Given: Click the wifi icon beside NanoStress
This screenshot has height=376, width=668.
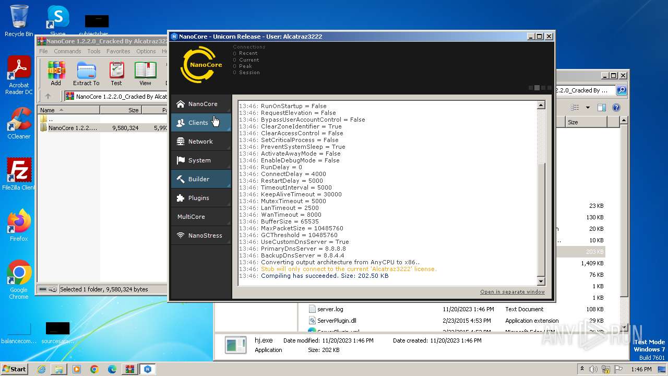Looking at the screenshot, I should [181, 236].
